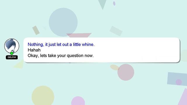
Task: Click the 'Hahah' message line
Action: point(34,50)
